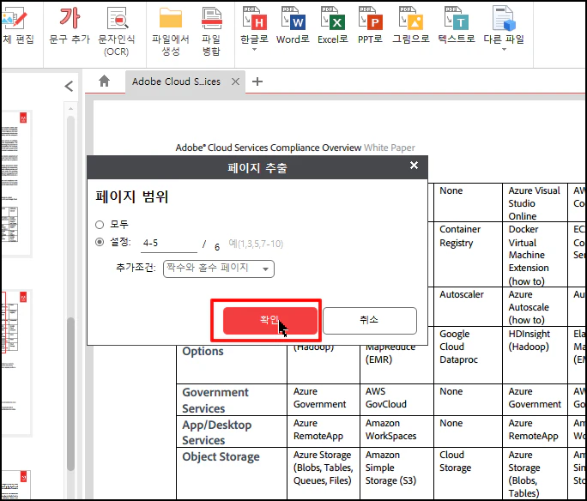This screenshot has width=587, height=501.
Task: Select the bottom partially visible page thumbnail
Action: [x=15, y=485]
